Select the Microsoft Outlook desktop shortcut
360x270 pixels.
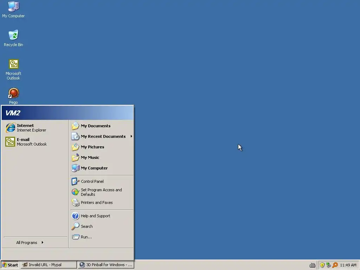click(x=13, y=69)
